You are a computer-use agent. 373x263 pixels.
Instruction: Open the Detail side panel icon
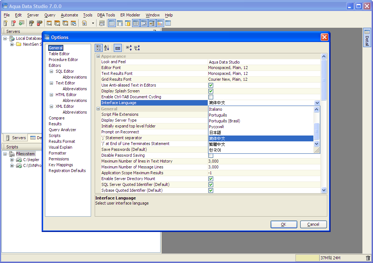[x=367, y=37]
